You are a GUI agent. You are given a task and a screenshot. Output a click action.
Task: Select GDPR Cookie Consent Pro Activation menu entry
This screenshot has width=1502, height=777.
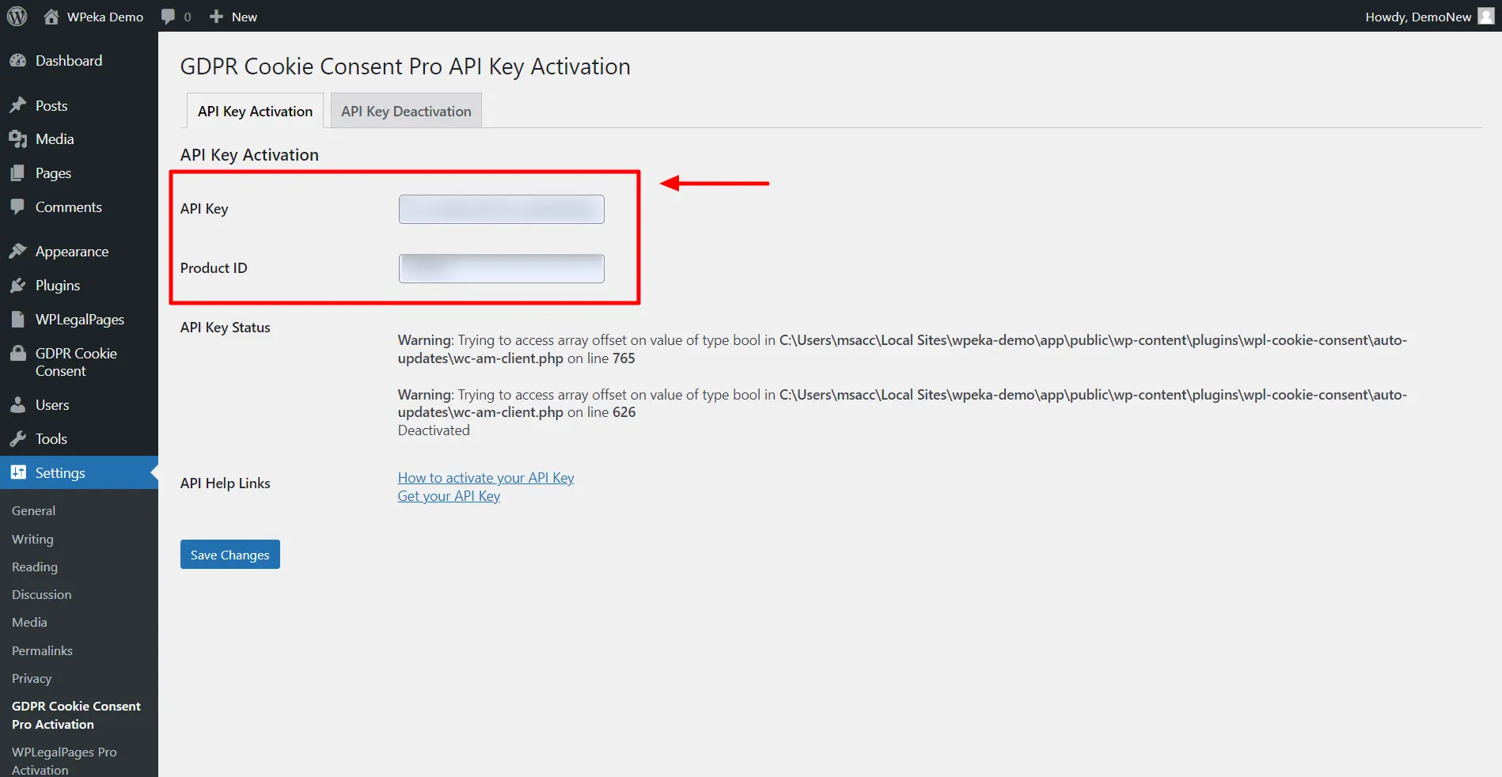pyautogui.click(x=76, y=714)
